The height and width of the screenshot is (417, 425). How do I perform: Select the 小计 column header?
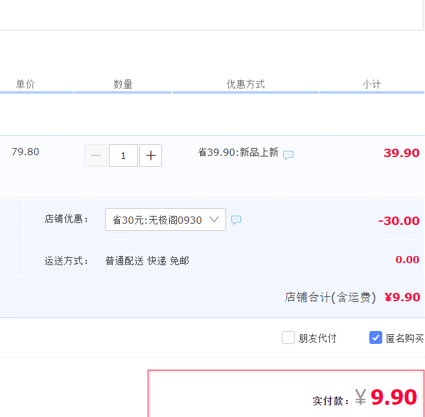(372, 84)
